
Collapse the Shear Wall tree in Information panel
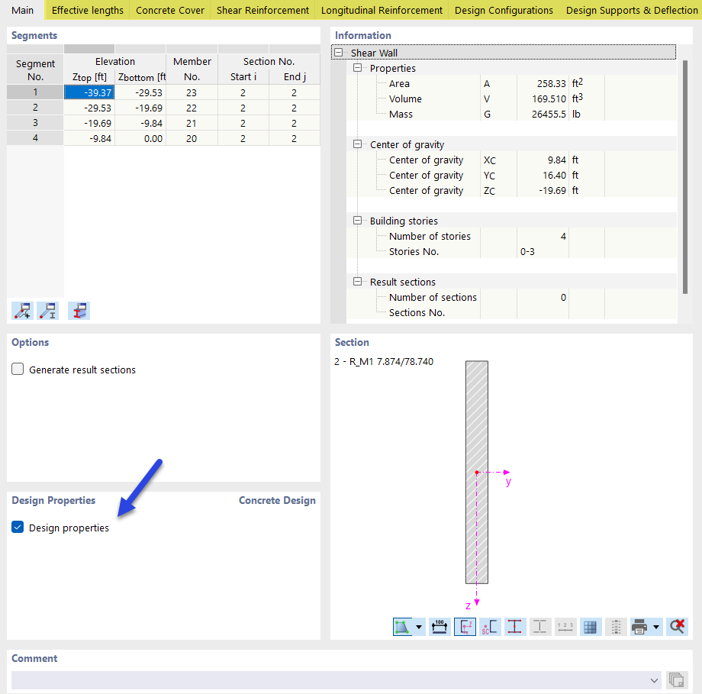click(x=337, y=52)
